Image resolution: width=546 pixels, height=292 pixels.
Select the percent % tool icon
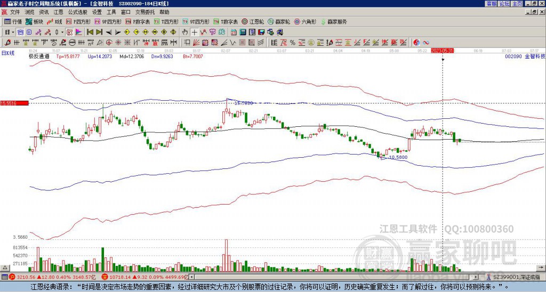[293, 43]
